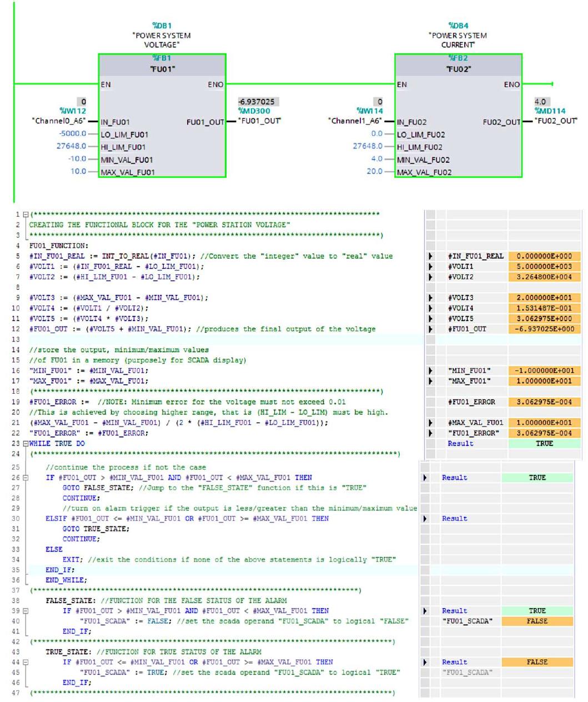Click the ENO pin of block FU01
588x702 pixels.
click(x=216, y=84)
